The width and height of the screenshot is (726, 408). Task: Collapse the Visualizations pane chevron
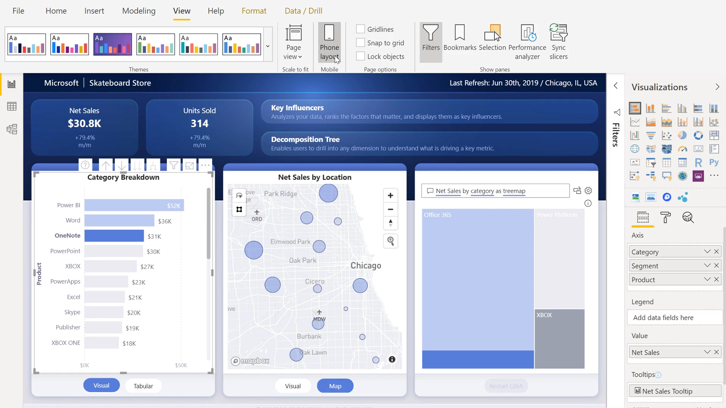pos(717,87)
